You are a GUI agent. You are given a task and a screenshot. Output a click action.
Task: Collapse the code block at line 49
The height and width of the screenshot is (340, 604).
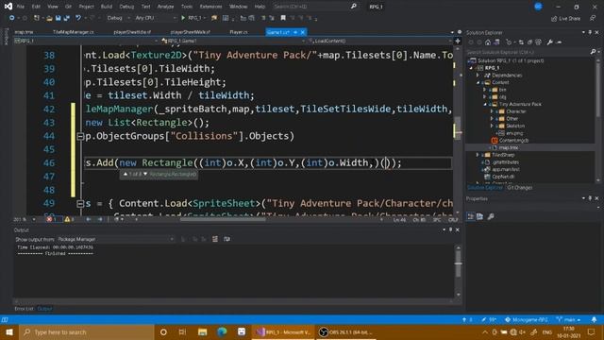[80, 204]
